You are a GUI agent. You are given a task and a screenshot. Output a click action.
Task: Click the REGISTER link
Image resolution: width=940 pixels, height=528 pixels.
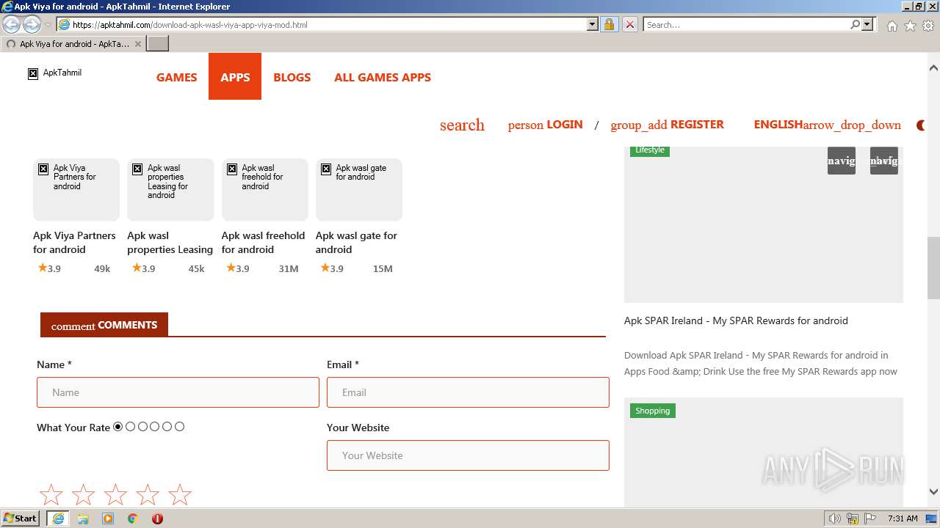(667, 125)
